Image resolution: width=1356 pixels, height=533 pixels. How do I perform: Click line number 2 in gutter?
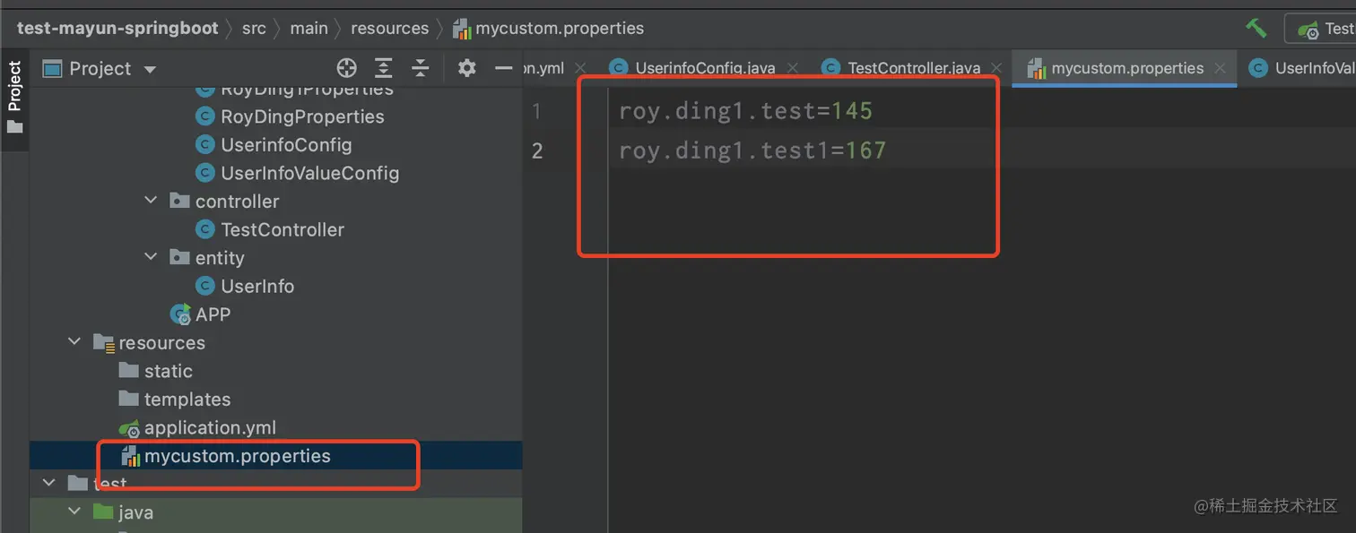[537, 150]
